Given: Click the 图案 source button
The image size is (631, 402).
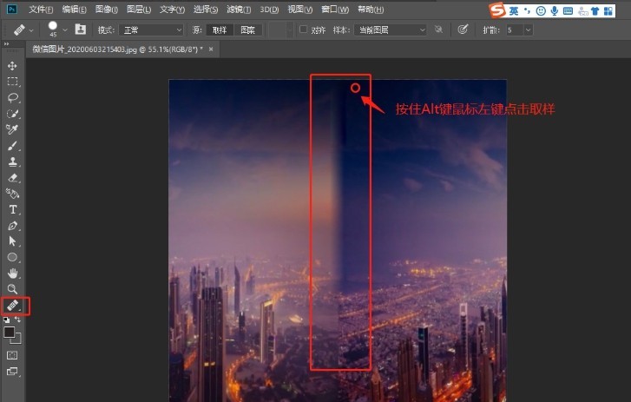Looking at the screenshot, I should pos(247,30).
